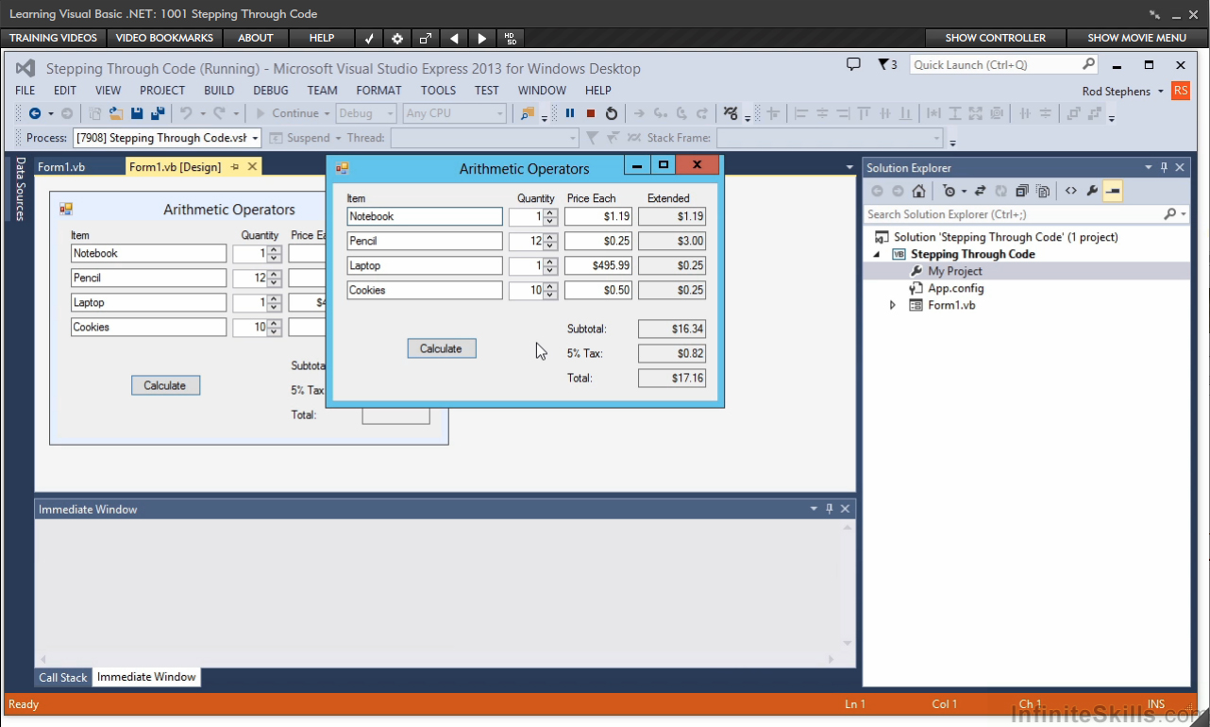Image resolution: width=1210 pixels, height=727 pixels.
Task: Open Properties wrench icon in Solution Explorer
Action: pos(1092,191)
